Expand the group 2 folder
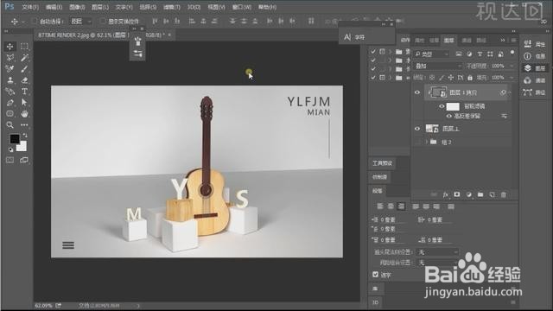Image resolution: width=553 pixels, height=311 pixels. click(x=426, y=142)
